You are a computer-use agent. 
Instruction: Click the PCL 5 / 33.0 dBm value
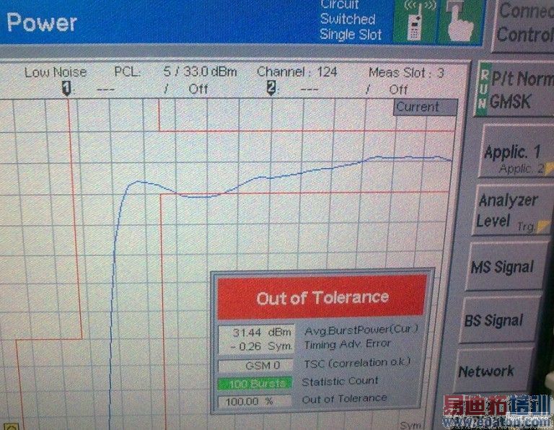[x=200, y=72]
